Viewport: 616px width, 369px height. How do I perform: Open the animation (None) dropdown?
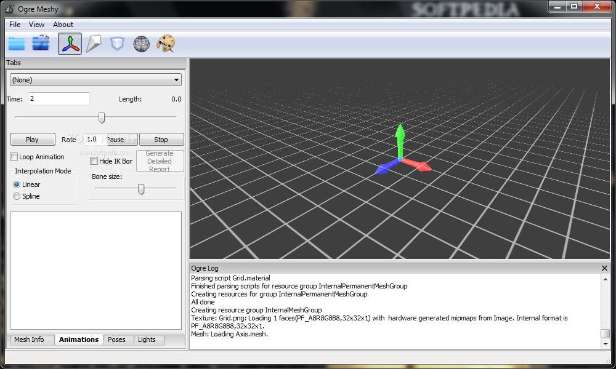(x=95, y=80)
